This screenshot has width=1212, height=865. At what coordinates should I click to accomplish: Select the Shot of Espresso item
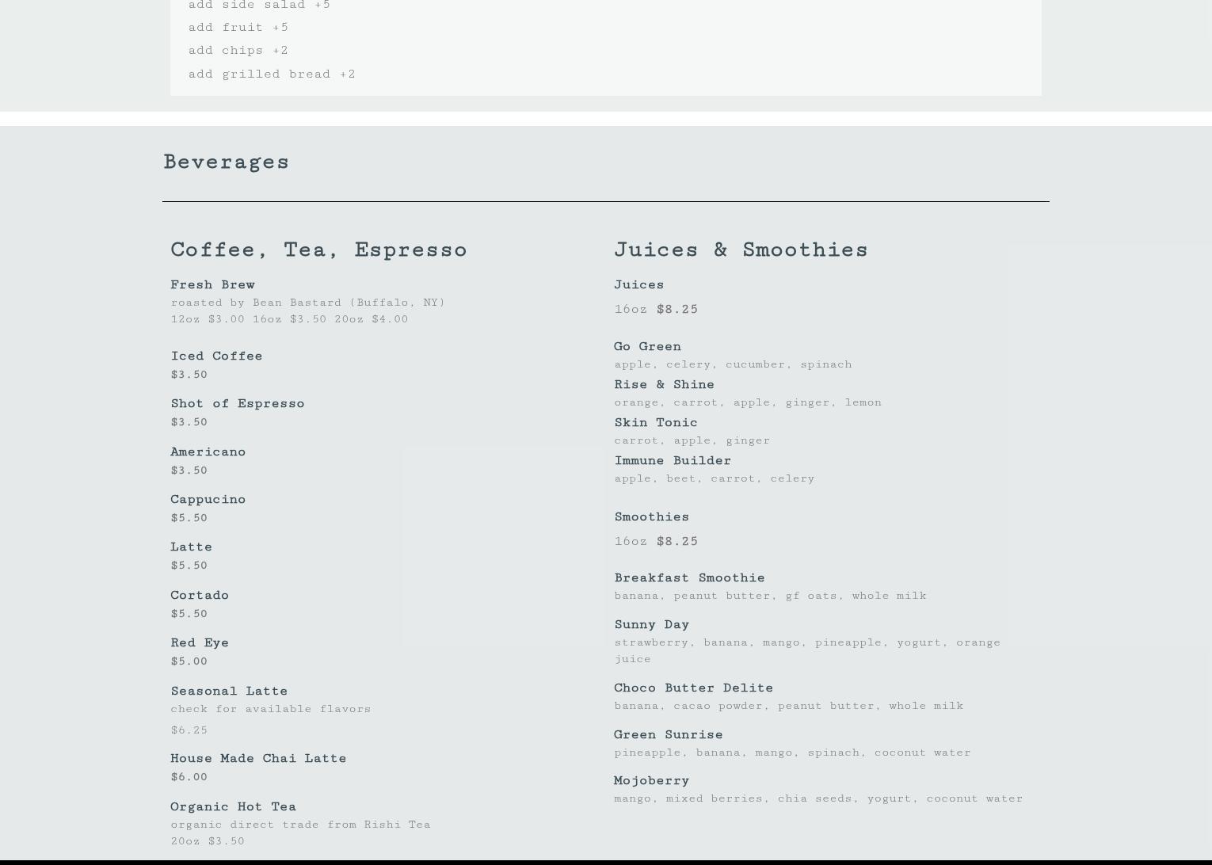tap(237, 404)
